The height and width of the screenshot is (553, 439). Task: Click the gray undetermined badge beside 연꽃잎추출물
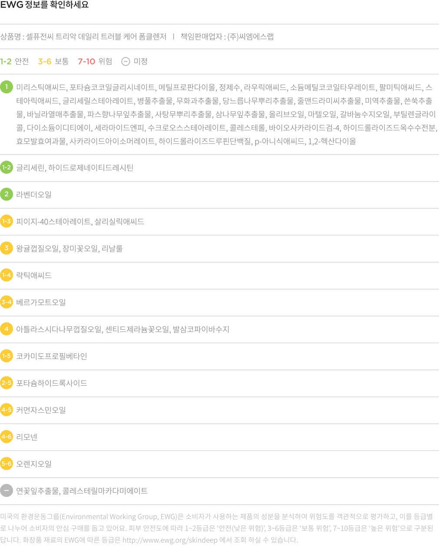tap(7, 490)
